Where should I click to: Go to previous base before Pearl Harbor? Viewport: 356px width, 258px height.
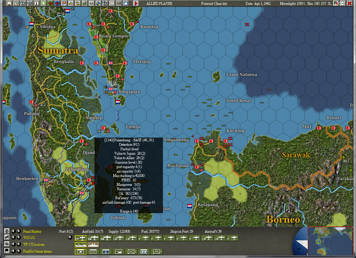coord(14,231)
